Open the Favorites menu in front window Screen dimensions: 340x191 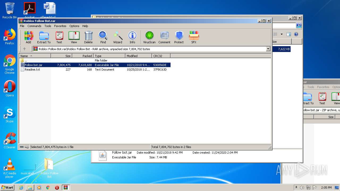pyautogui.click(x=60, y=26)
